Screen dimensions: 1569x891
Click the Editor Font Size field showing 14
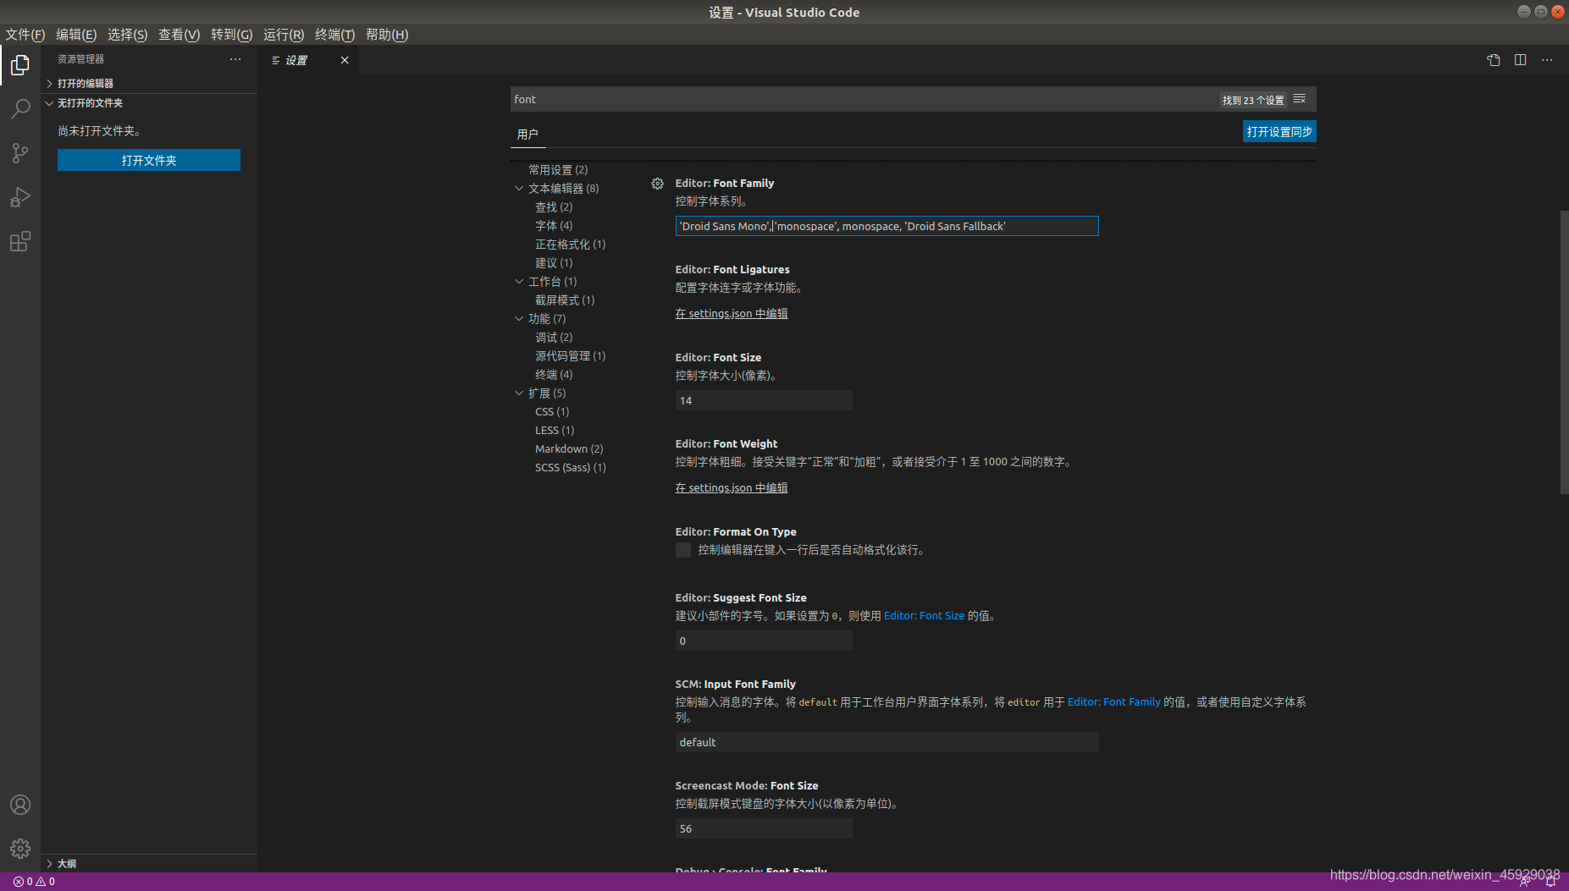764,400
